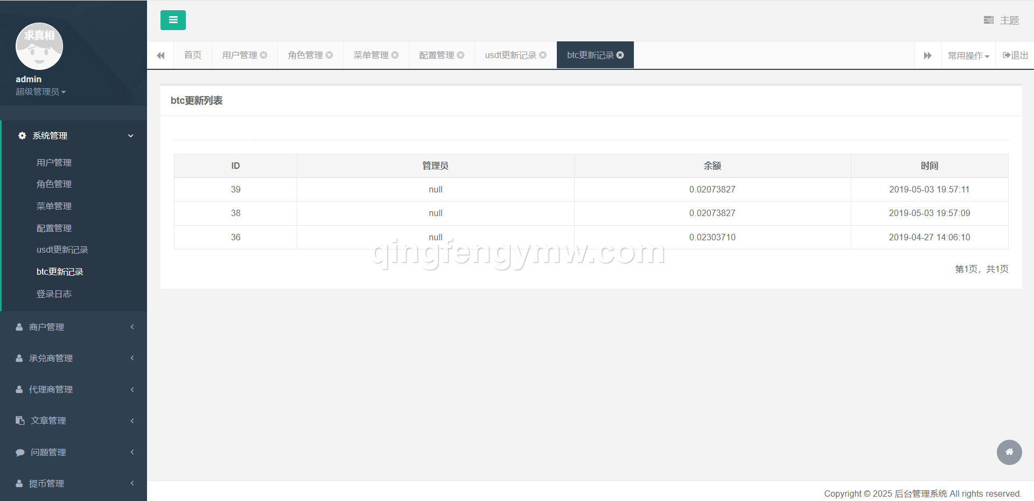This screenshot has width=1034, height=501.
Task: Click the 时间 column header
Action: (x=930, y=166)
